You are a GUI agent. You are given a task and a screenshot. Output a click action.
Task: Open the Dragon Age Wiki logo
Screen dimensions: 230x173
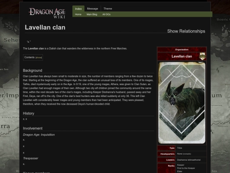pos(47,13)
